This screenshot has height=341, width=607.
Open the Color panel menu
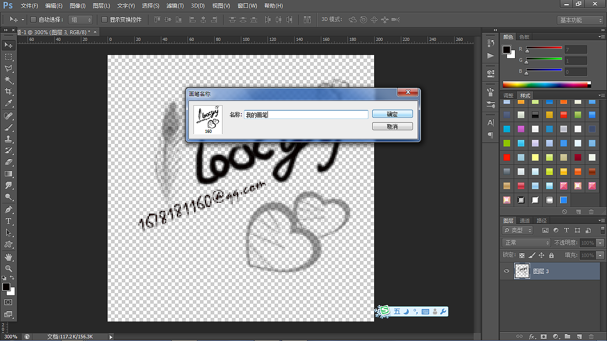point(601,36)
